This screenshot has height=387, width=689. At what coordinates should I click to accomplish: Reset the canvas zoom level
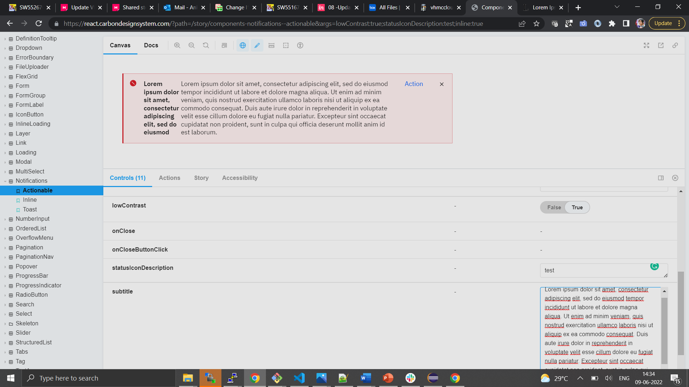click(x=206, y=45)
